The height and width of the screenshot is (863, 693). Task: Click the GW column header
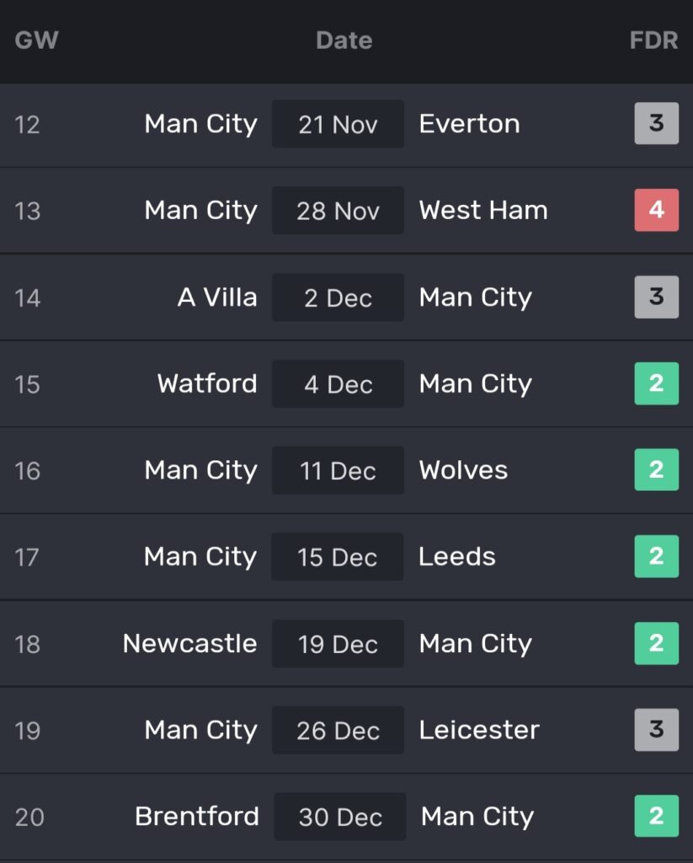click(x=36, y=40)
